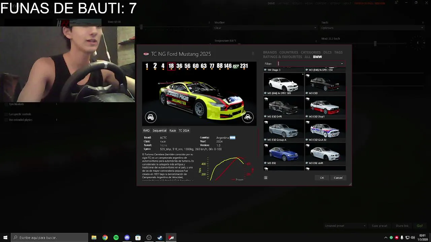Screen dimensions: 431x242
Task: Click the TC 2024 tag
Action: click(184, 130)
